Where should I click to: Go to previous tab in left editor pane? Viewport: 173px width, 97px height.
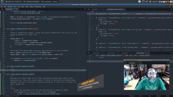tap(1, 9)
